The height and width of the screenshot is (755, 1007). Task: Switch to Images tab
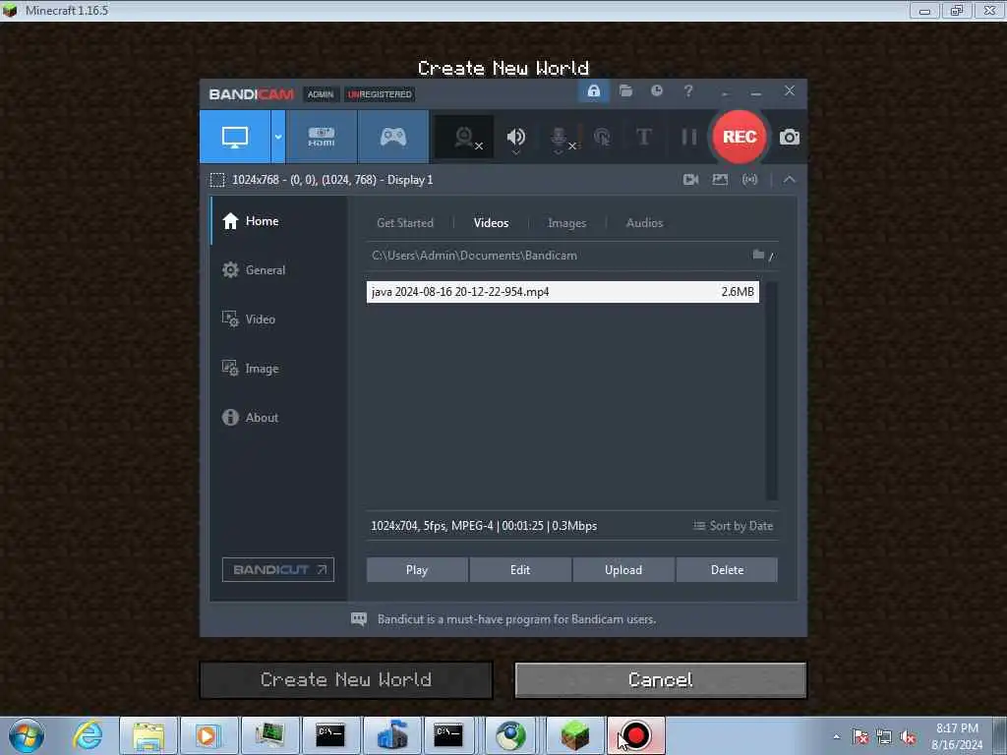566,223
